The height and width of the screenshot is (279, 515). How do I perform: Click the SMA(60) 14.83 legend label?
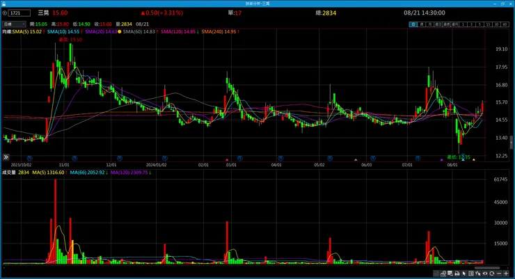coord(139,31)
